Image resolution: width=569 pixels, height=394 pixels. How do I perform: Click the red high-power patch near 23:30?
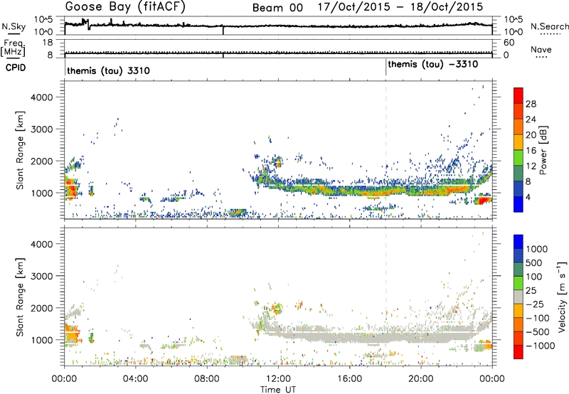tap(484, 200)
